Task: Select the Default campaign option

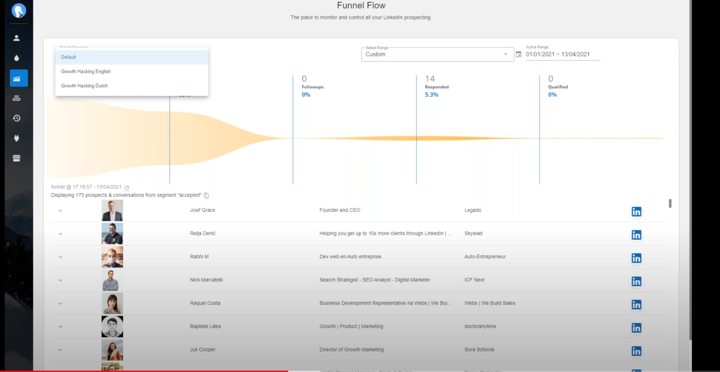Action: point(69,57)
